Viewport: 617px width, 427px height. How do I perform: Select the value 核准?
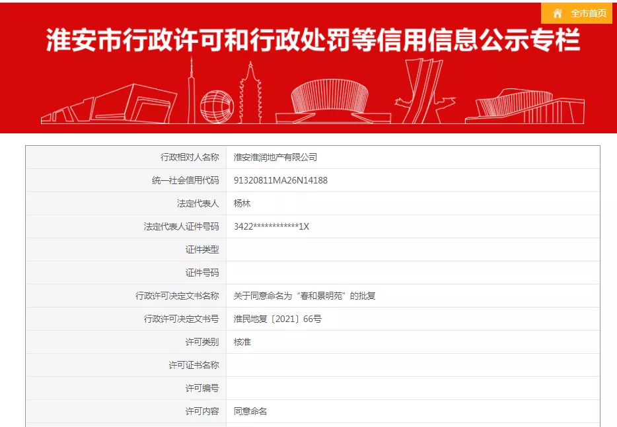point(242,342)
